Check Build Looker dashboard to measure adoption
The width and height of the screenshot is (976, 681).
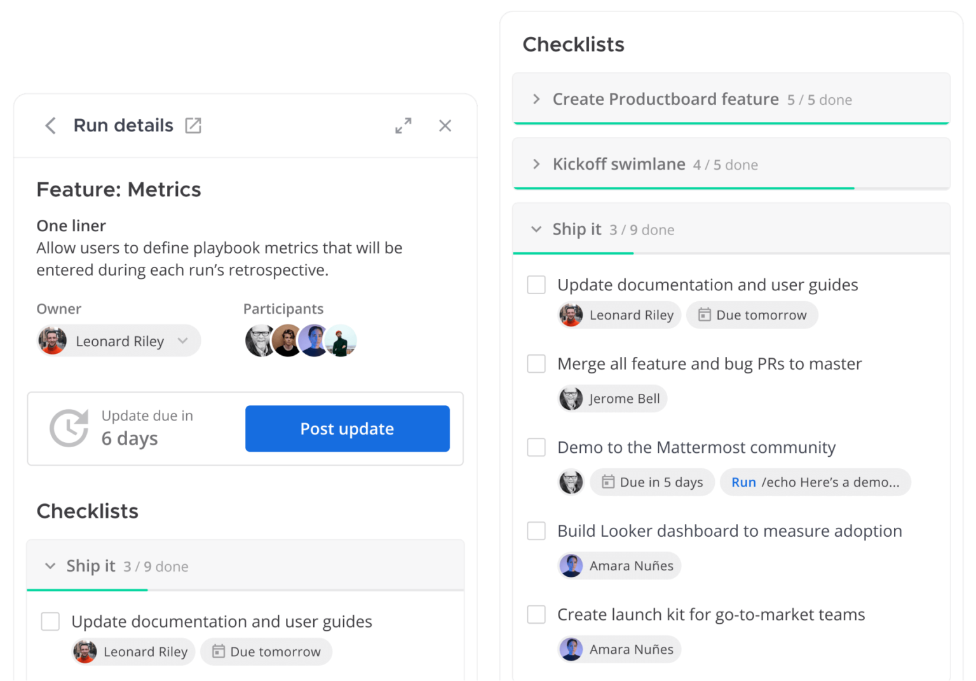pos(536,530)
